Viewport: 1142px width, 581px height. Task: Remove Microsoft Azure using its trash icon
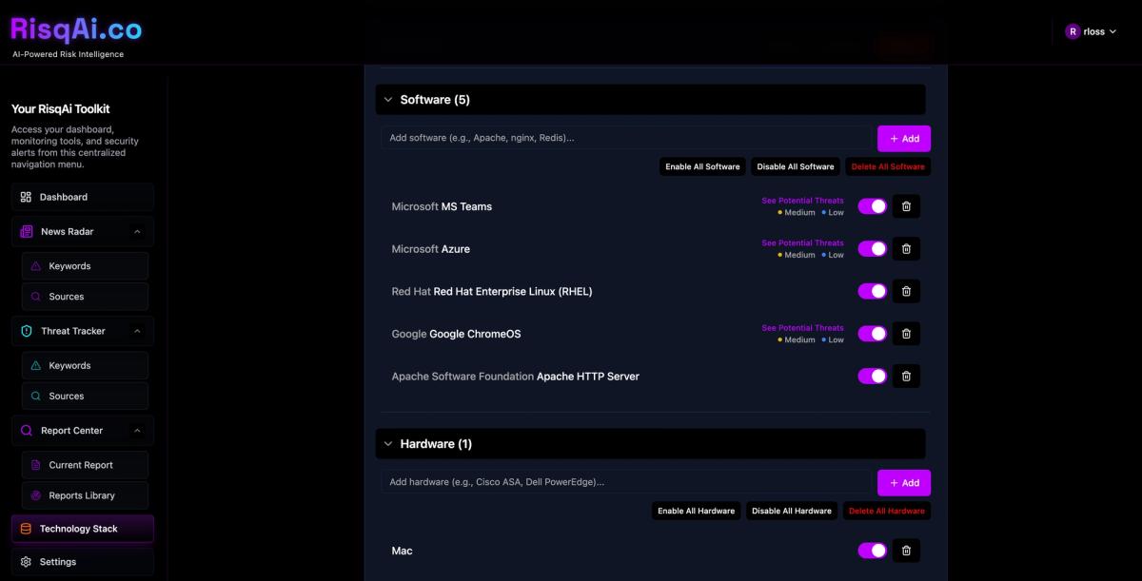coord(906,249)
